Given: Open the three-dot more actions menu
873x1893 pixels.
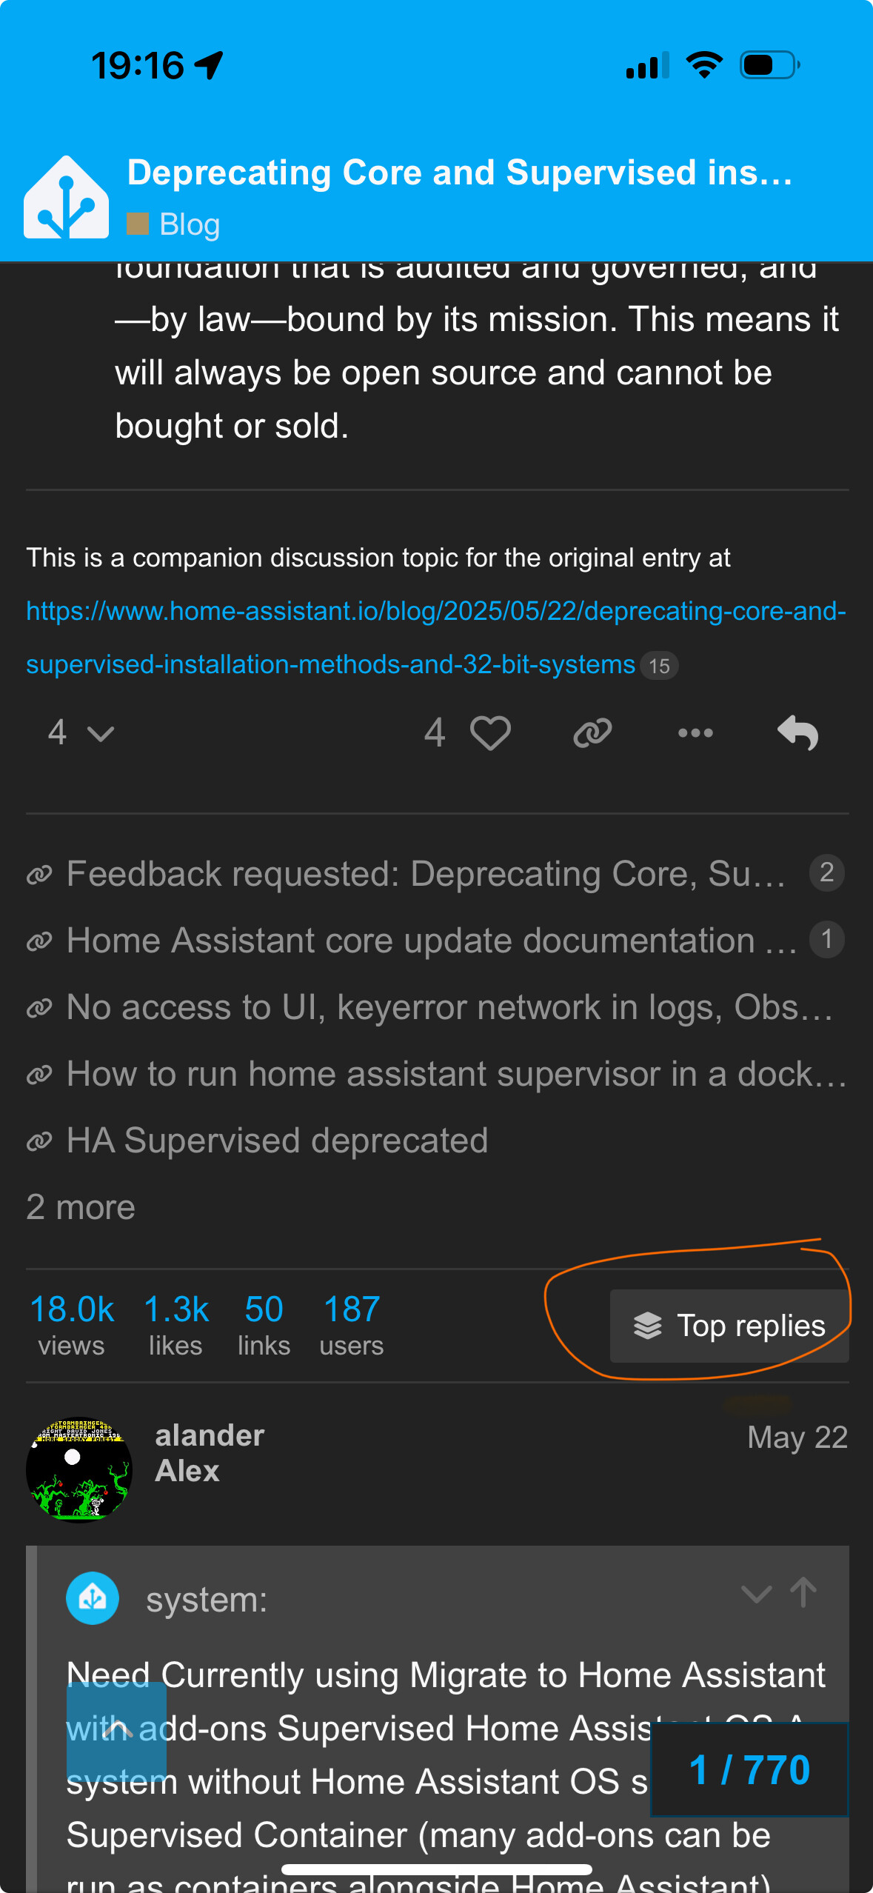Looking at the screenshot, I should tap(695, 733).
